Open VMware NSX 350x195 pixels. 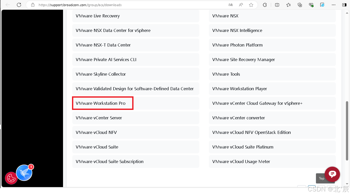(x=272, y=16)
